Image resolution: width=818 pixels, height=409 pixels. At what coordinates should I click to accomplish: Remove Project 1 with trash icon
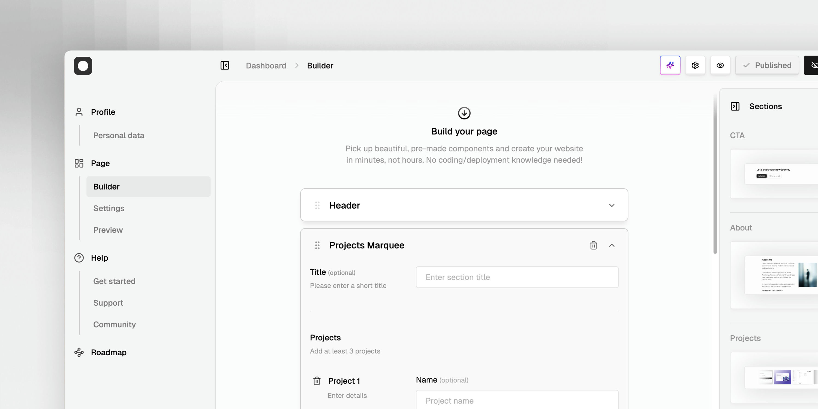coord(317,381)
